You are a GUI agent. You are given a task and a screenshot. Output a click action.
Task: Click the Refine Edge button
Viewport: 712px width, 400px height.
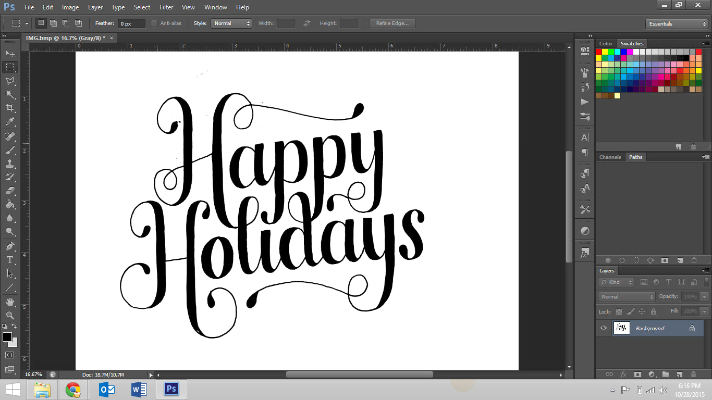(392, 23)
